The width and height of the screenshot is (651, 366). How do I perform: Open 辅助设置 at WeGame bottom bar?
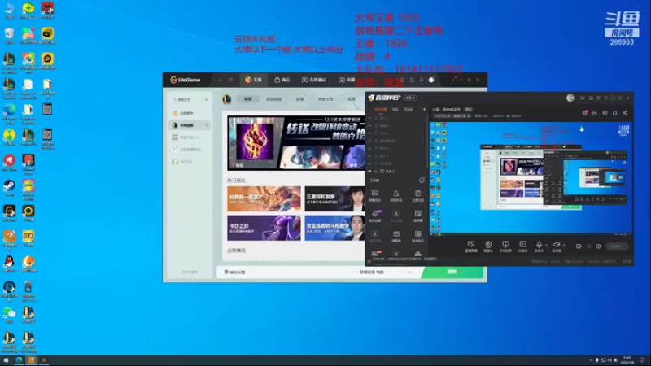(x=234, y=272)
